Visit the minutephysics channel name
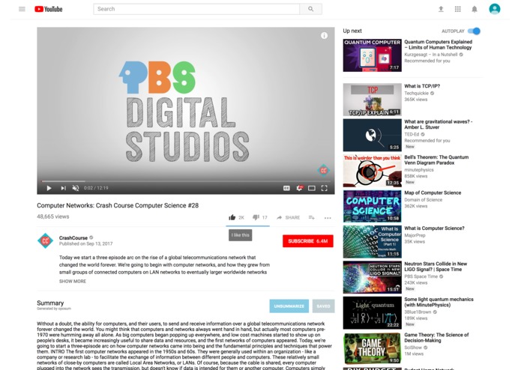This screenshot has height=370, width=521. (x=419, y=170)
